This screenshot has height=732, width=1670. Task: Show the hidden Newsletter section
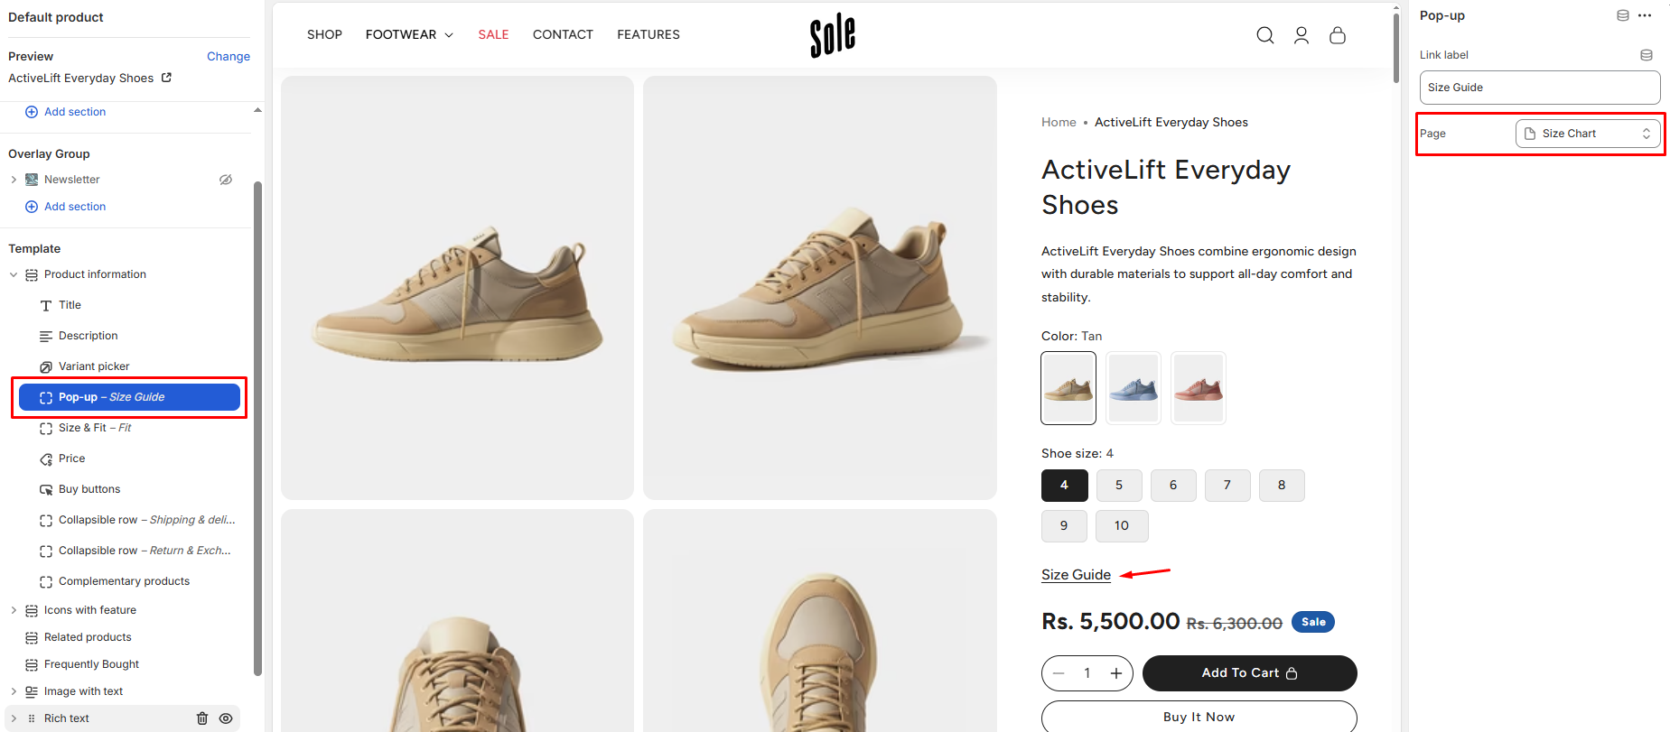(x=226, y=180)
